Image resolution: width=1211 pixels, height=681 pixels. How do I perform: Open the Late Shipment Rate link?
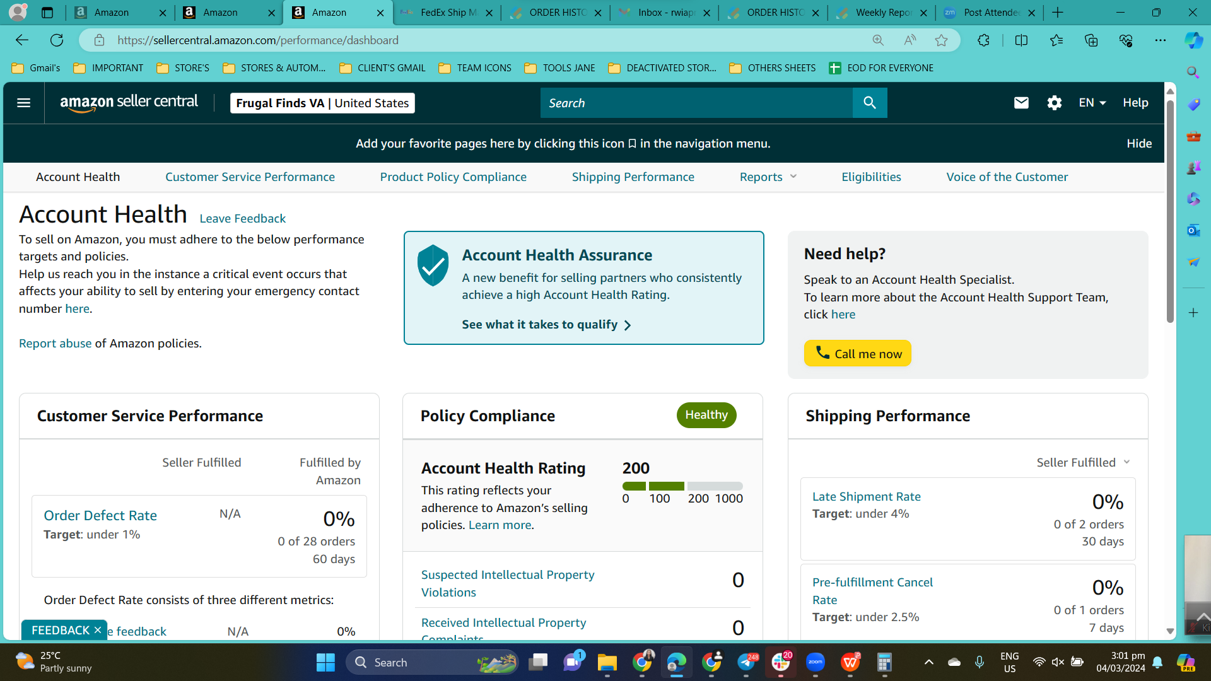point(866,497)
